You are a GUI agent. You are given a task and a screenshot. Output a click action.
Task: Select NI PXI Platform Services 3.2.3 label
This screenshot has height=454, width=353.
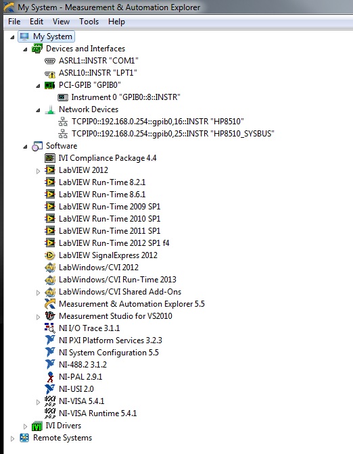pos(110,340)
